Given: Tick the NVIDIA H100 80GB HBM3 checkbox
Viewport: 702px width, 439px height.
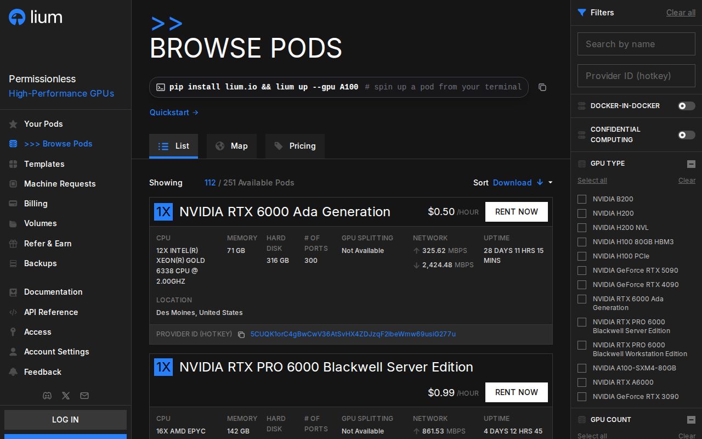Looking at the screenshot, I should click(x=582, y=242).
